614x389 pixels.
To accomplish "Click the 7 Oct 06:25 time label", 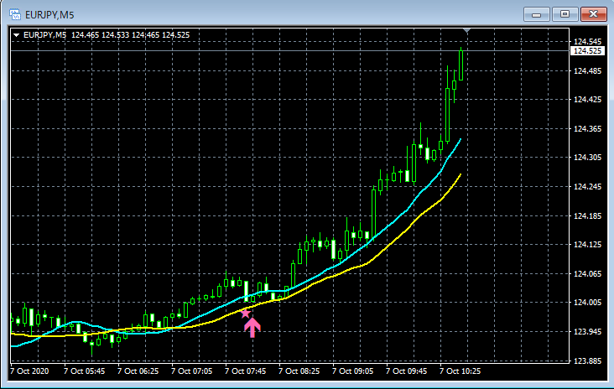I will [138, 371].
